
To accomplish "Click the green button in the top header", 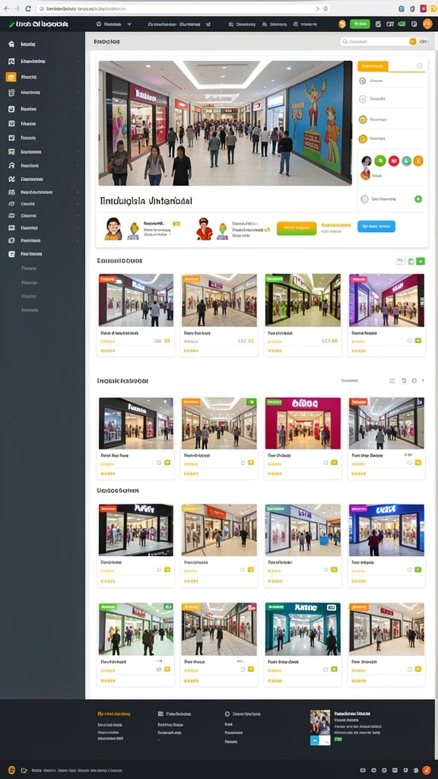I will tap(360, 24).
